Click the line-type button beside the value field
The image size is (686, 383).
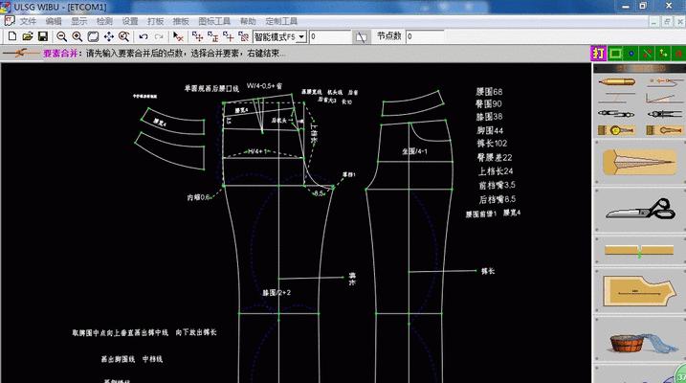(x=361, y=37)
